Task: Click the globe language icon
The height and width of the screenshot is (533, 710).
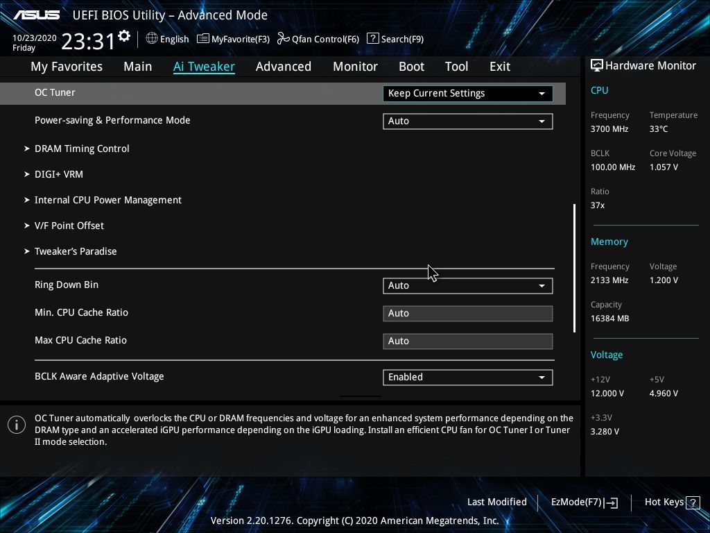Action: (152, 39)
